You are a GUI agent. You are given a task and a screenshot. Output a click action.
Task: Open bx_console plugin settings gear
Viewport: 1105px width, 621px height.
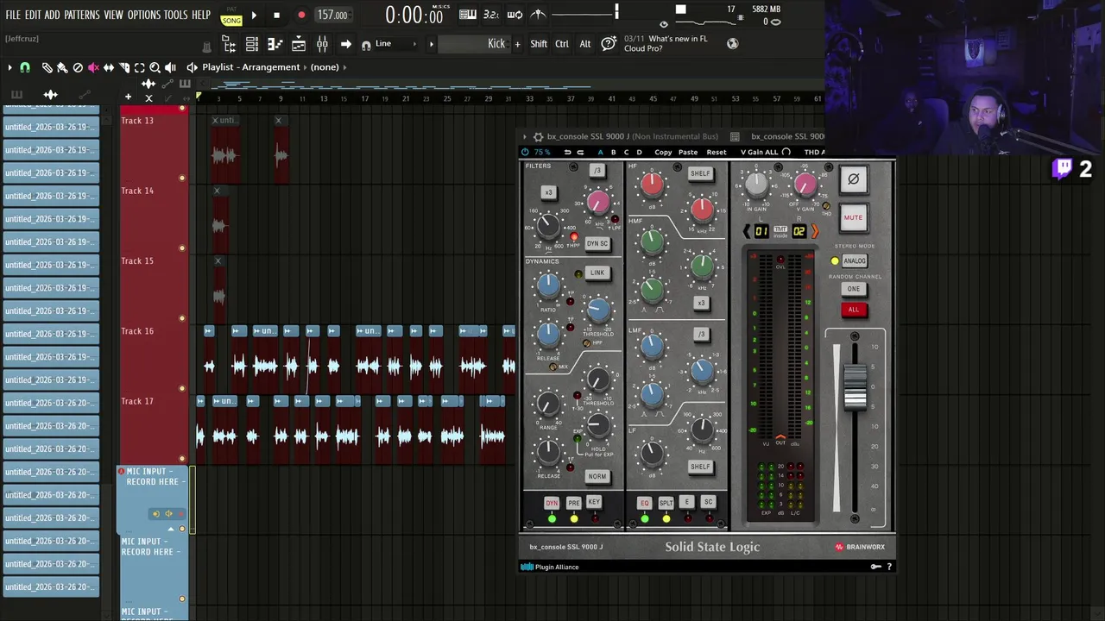point(538,136)
